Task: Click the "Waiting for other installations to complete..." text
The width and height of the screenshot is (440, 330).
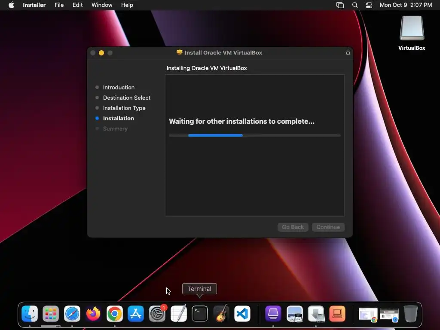Action: tap(241, 121)
